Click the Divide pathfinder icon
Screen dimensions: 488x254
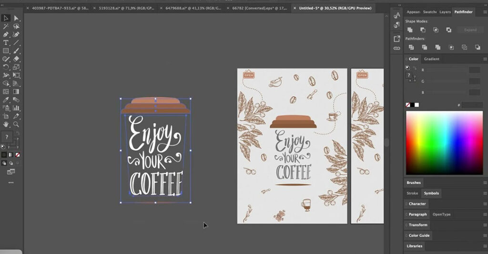pyautogui.click(x=411, y=47)
